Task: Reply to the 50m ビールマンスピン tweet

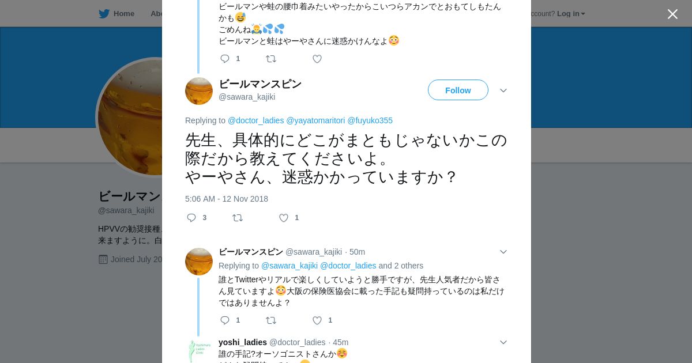Action: click(225, 320)
